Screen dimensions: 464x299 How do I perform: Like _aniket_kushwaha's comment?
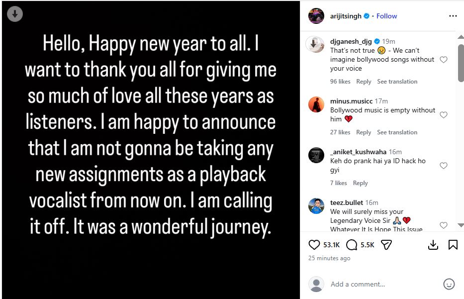[x=444, y=166]
